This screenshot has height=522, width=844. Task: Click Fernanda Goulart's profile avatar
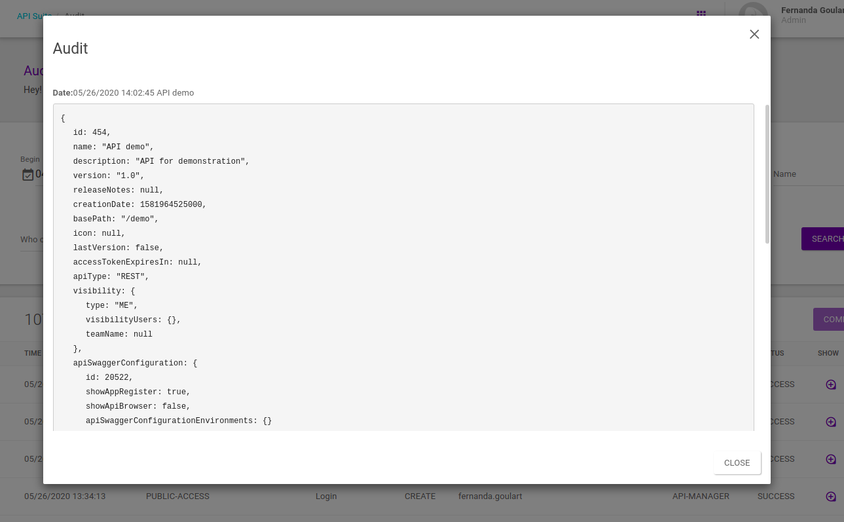point(753,14)
